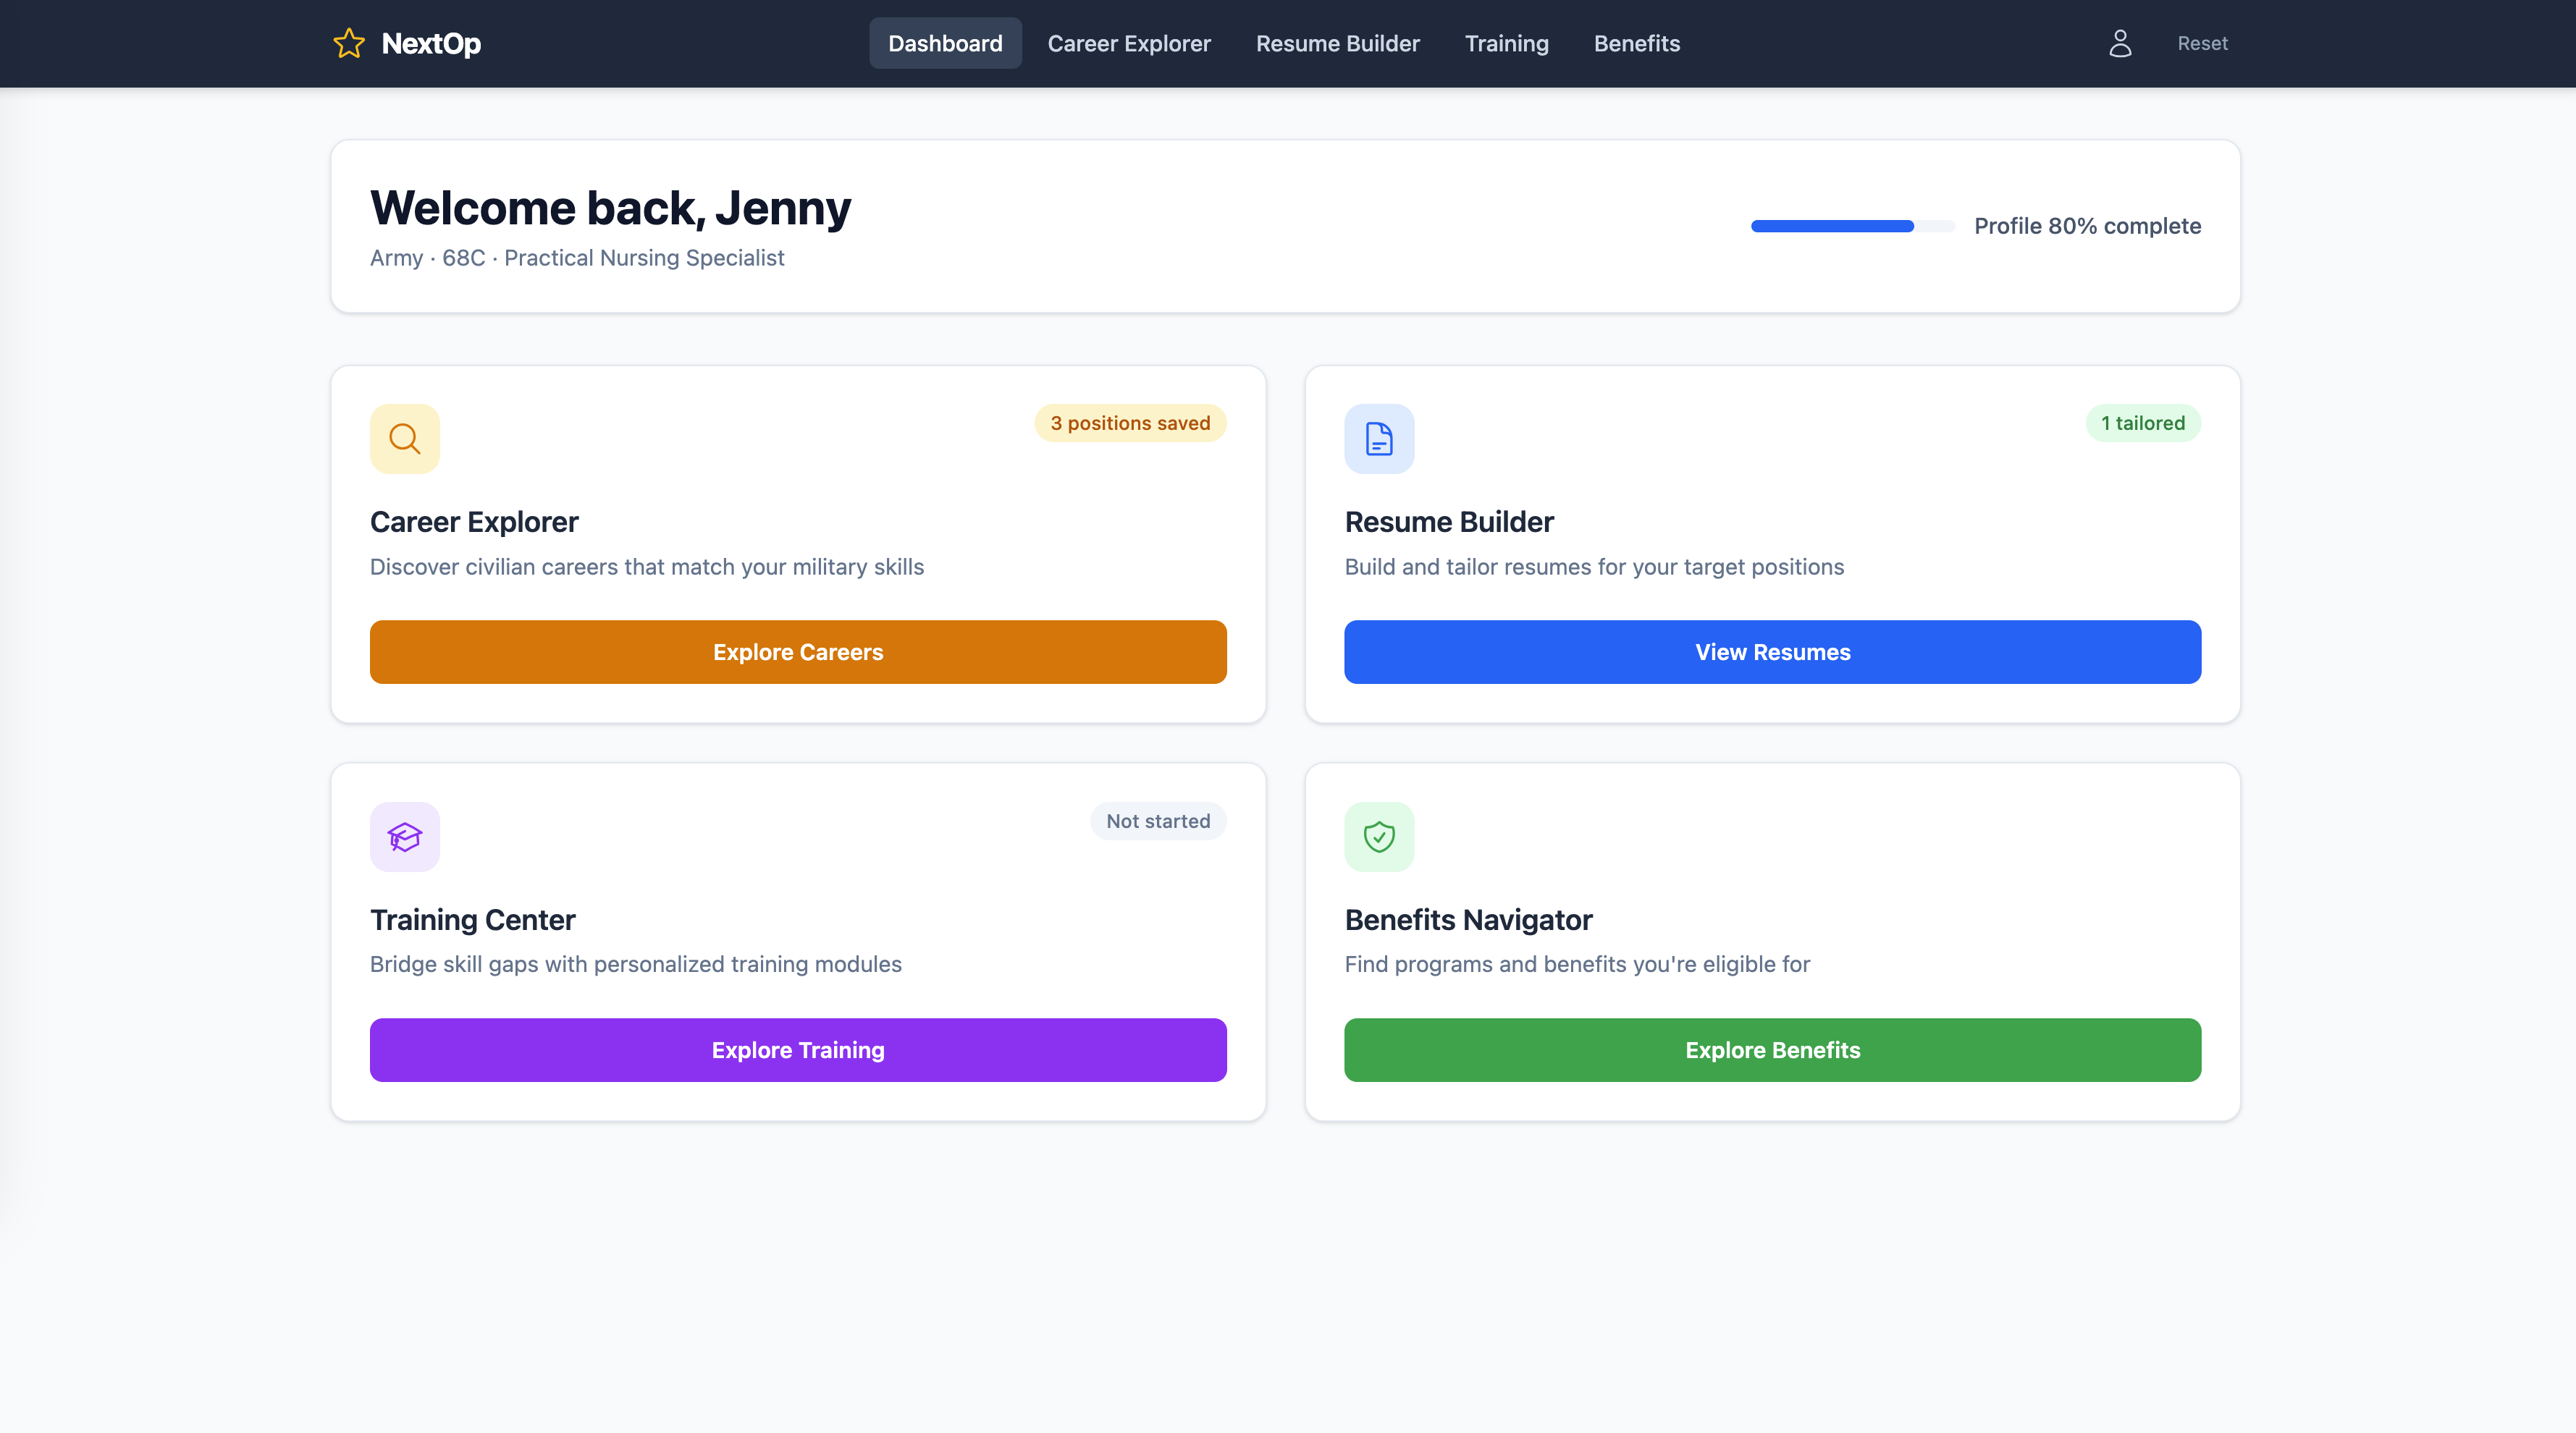Screen dimensions: 2576x1433
Task: Select Benefits in the top navigation
Action: (x=1636, y=43)
